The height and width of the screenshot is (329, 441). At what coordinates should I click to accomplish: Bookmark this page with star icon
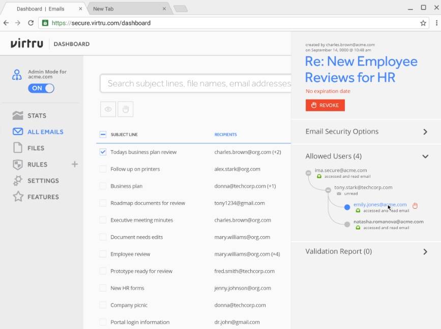pos(423,23)
